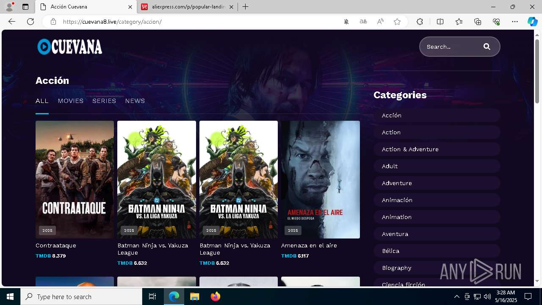This screenshot has width=542, height=305.
Task: Open the Adult category
Action: click(x=437, y=166)
